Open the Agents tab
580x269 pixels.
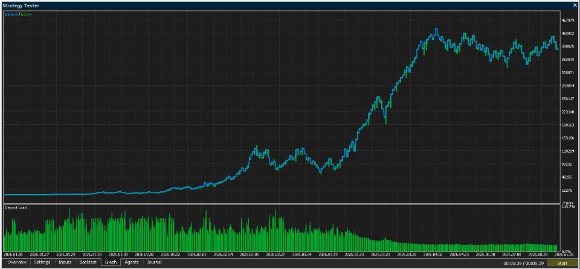point(132,262)
